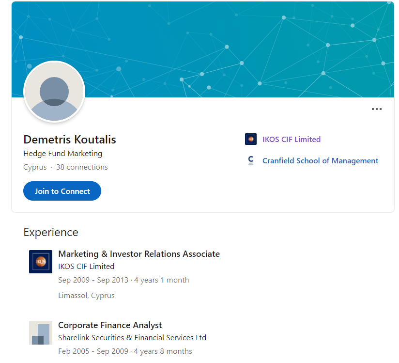Screen dimensions: 399x363
Task: Open the Corporate Finance Analyst title
Action: [110, 325]
